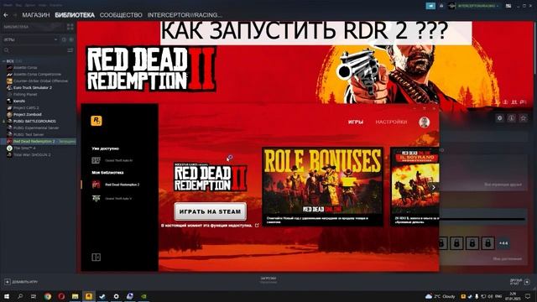Open the ROLE BONUSES news card
The image size is (537, 302).
click(322, 186)
